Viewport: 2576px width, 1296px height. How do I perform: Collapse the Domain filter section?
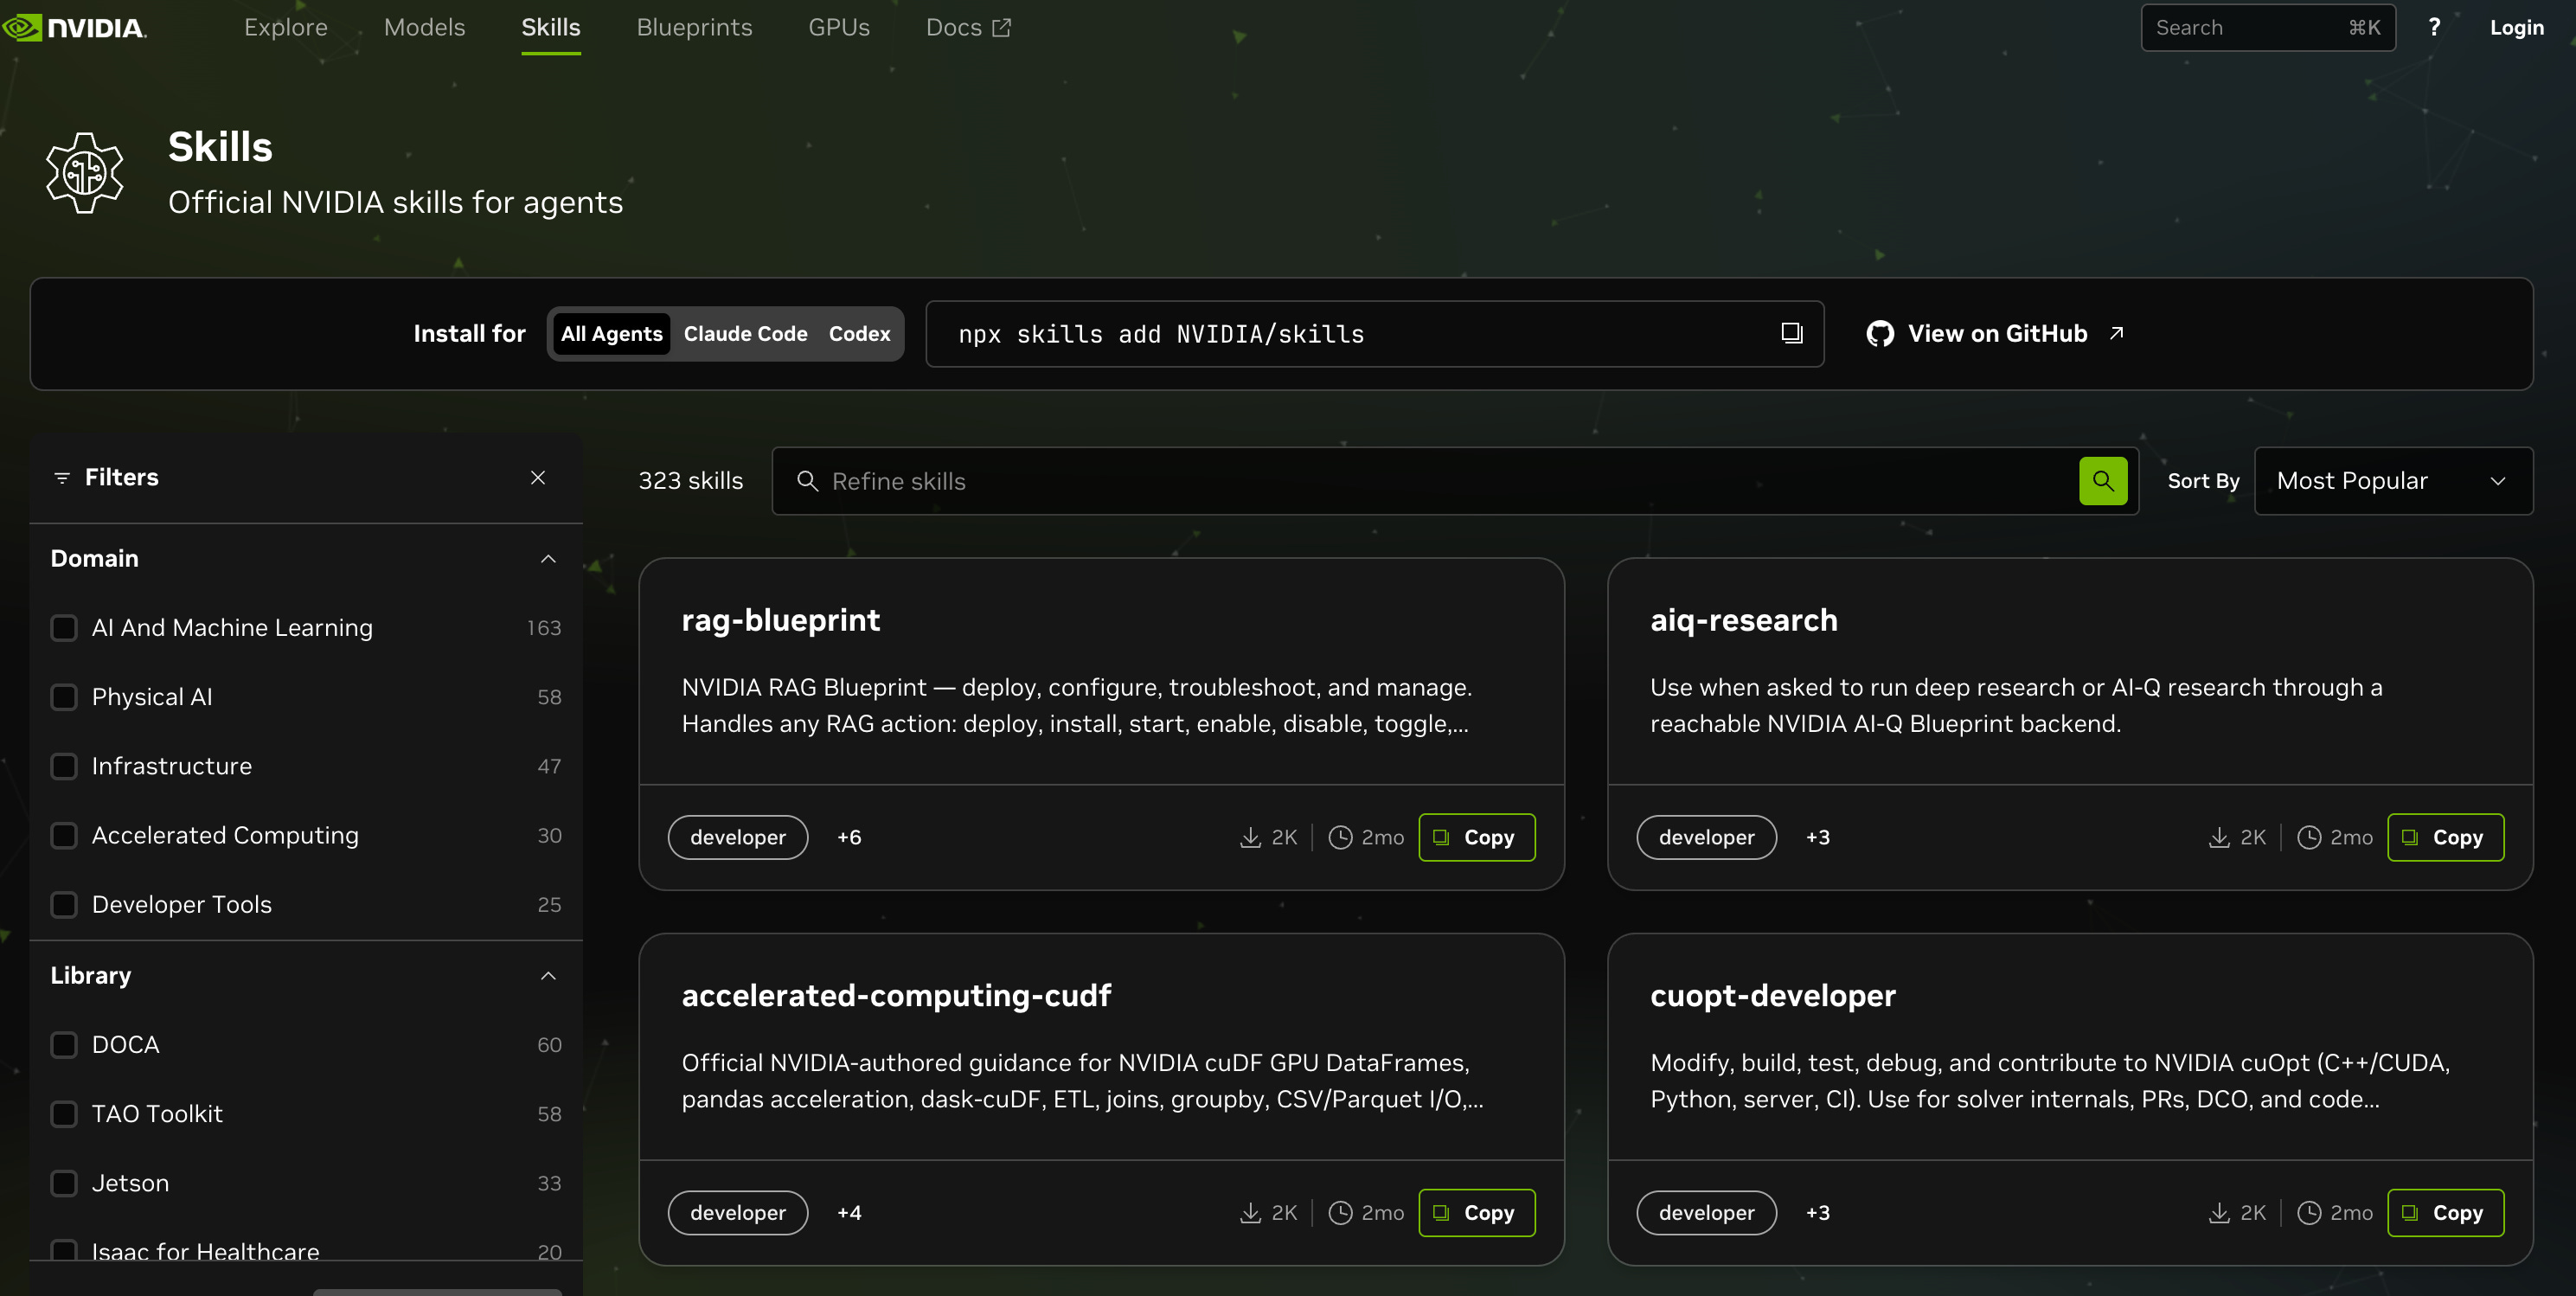click(548, 558)
